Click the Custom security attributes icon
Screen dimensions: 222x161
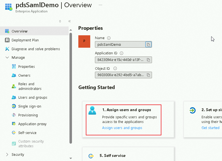coord(14,144)
